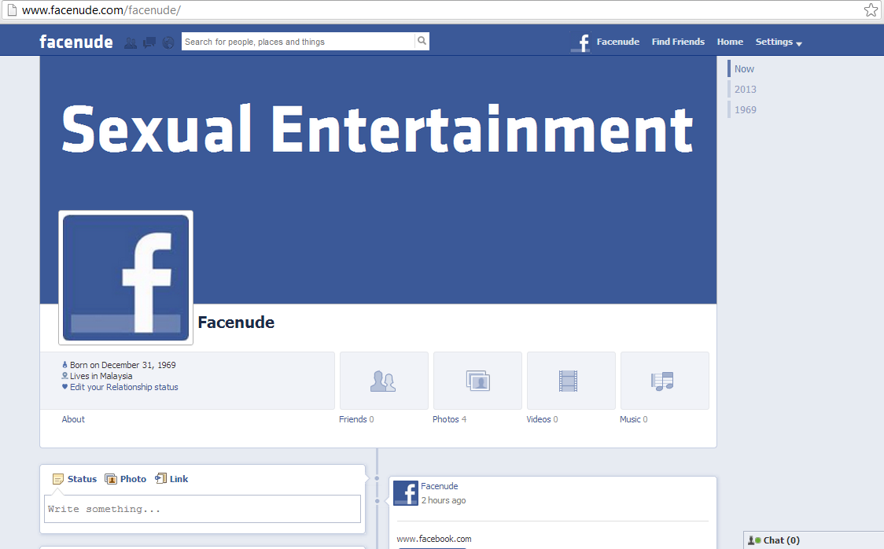Click the facenude logo in header
The height and width of the screenshot is (549, 884).
(76, 42)
